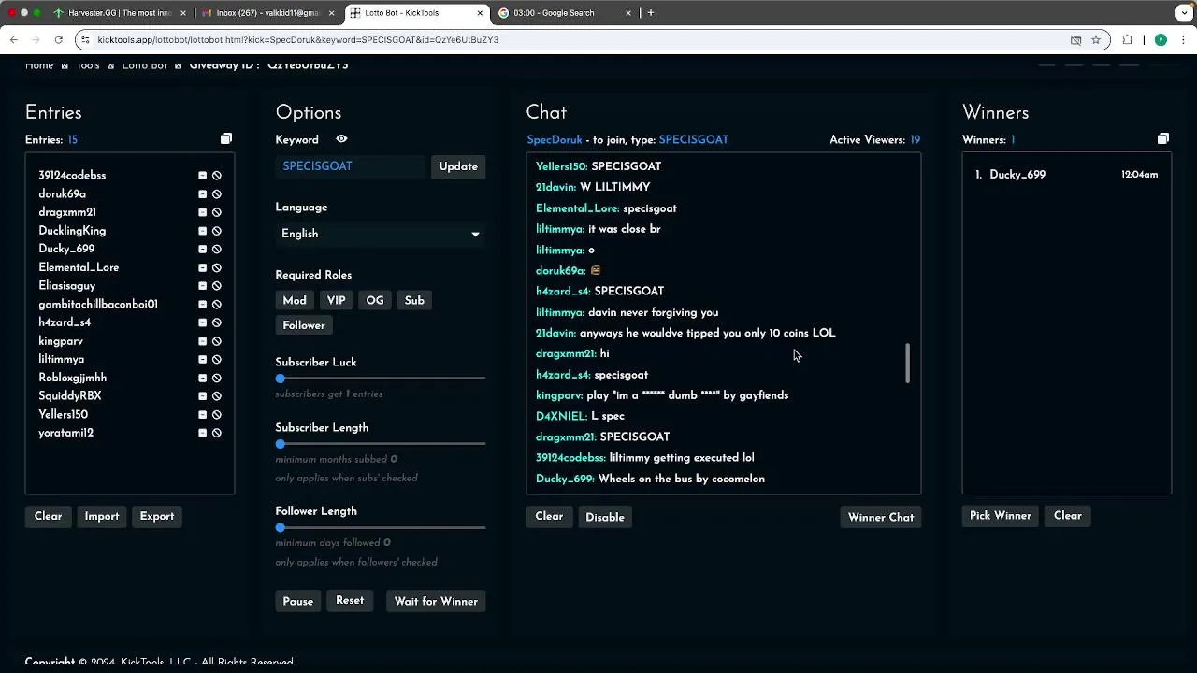This screenshot has height=673, width=1197.
Task: Click the chat panel scrollbar thumb
Action: (907, 363)
